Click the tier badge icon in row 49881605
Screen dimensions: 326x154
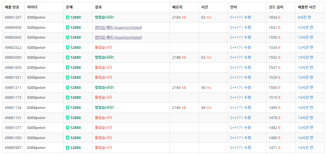[67, 68]
